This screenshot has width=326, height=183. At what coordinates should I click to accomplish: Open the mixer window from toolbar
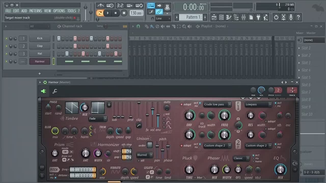243,17
